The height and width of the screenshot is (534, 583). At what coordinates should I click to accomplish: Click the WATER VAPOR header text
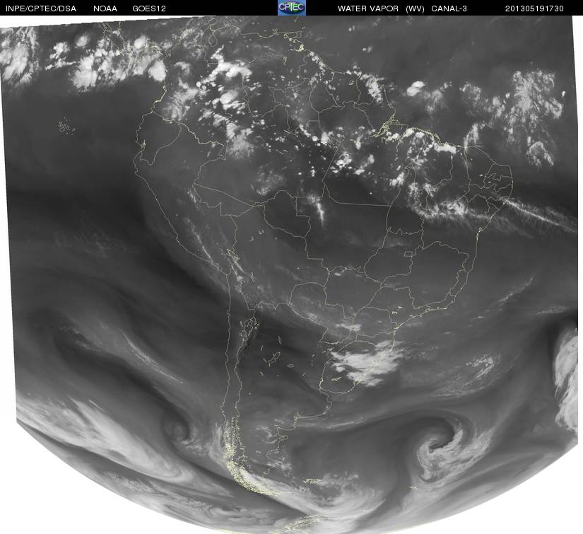coord(368,8)
